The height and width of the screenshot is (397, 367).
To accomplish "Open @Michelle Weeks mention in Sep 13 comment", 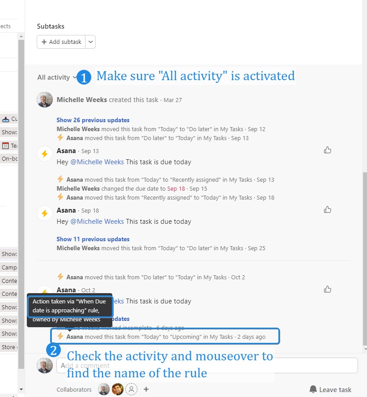I will [x=97, y=162].
